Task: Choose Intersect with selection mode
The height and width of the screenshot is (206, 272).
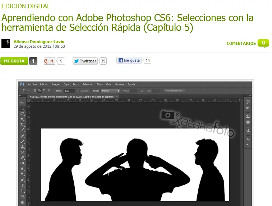Action: tap(50, 90)
